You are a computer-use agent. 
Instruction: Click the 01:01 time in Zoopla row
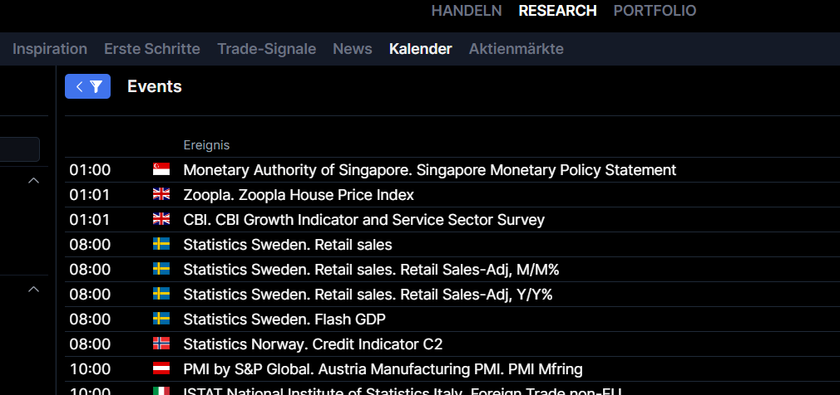[90, 194]
